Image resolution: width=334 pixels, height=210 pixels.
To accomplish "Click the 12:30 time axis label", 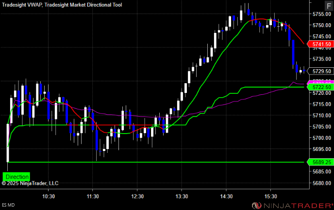I will [x=137, y=196].
